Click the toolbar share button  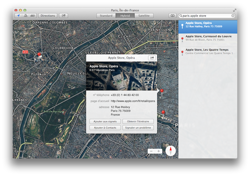click(64, 16)
